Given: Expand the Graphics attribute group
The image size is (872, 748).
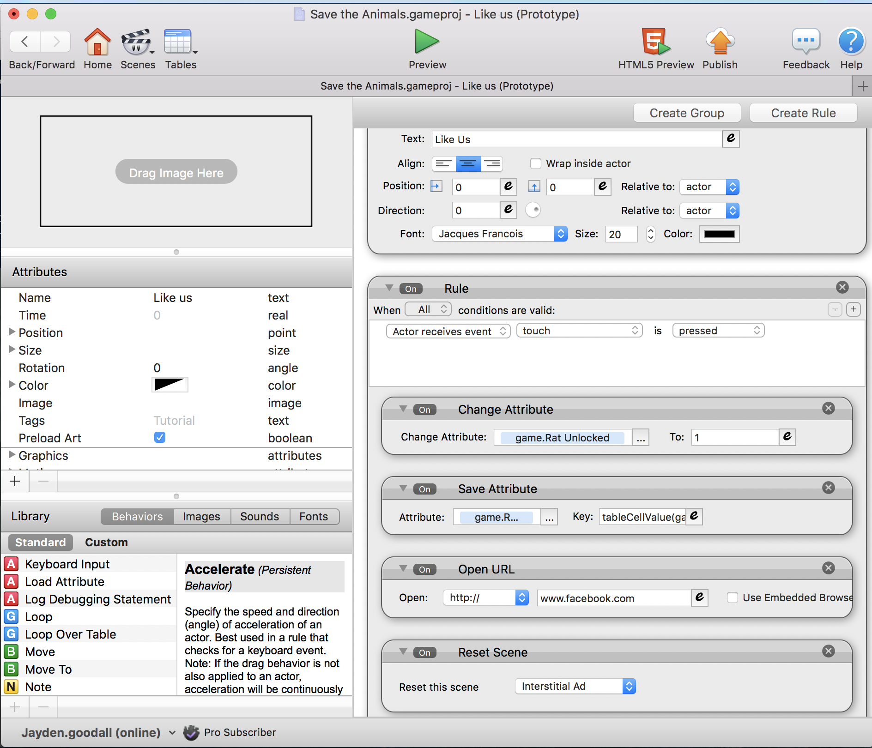Looking at the screenshot, I should (12, 455).
